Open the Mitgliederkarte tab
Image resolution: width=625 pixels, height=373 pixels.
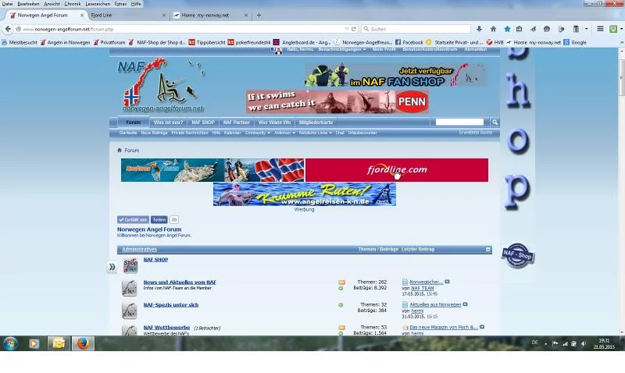[x=316, y=123]
